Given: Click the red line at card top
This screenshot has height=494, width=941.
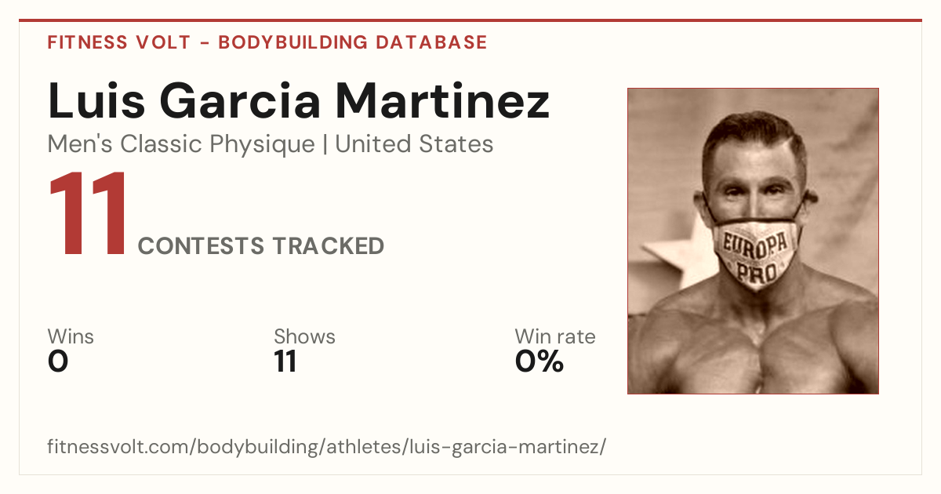Looking at the screenshot, I should [x=470, y=20].
